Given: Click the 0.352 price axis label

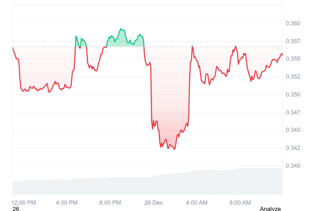Looking at the screenshot, I should pos(294,77).
